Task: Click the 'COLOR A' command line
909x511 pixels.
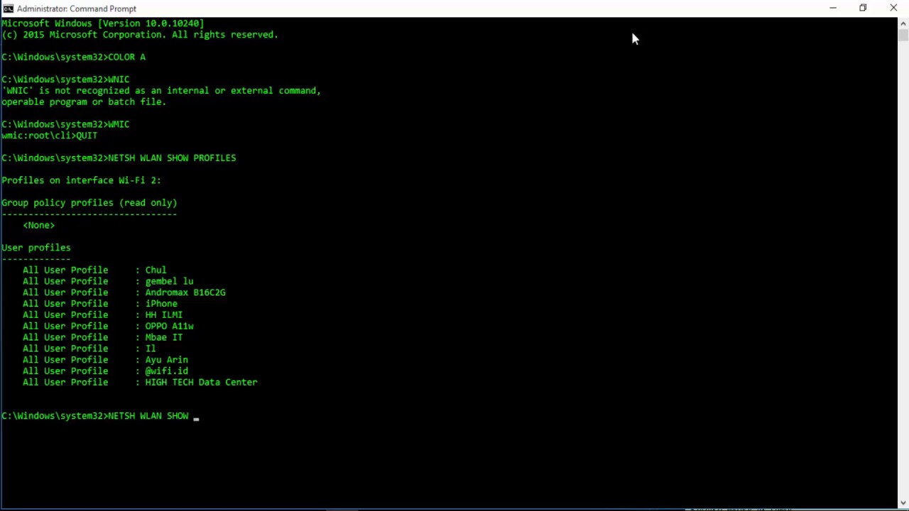Action: point(73,57)
